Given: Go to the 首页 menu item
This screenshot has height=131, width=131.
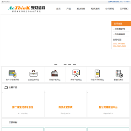Looking at the screenshot, I should click(x=58, y=9).
